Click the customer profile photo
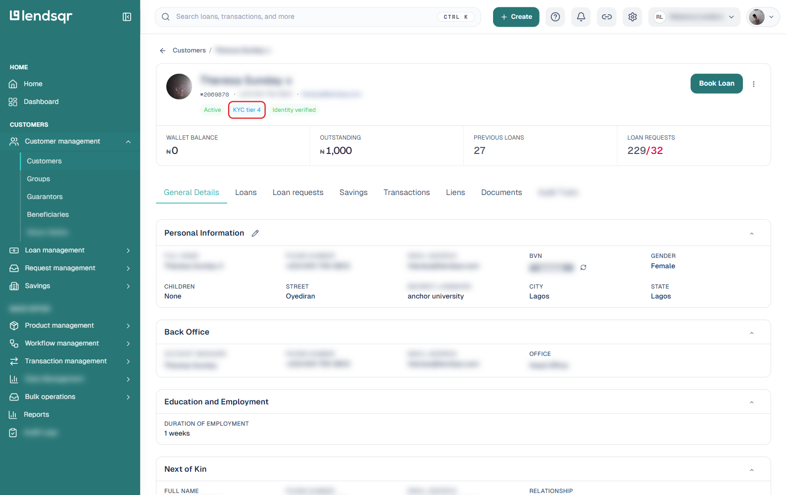The width and height of the screenshot is (792, 495). point(179,87)
